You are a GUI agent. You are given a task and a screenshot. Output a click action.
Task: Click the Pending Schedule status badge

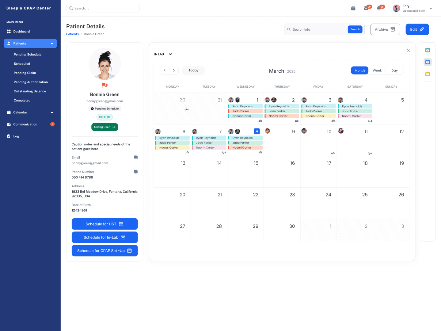pyautogui.click(x=105, y=108)
